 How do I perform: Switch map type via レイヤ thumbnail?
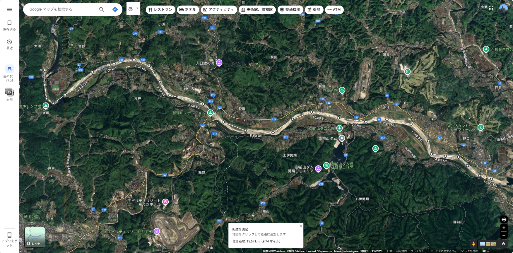(x=35, y=237)
